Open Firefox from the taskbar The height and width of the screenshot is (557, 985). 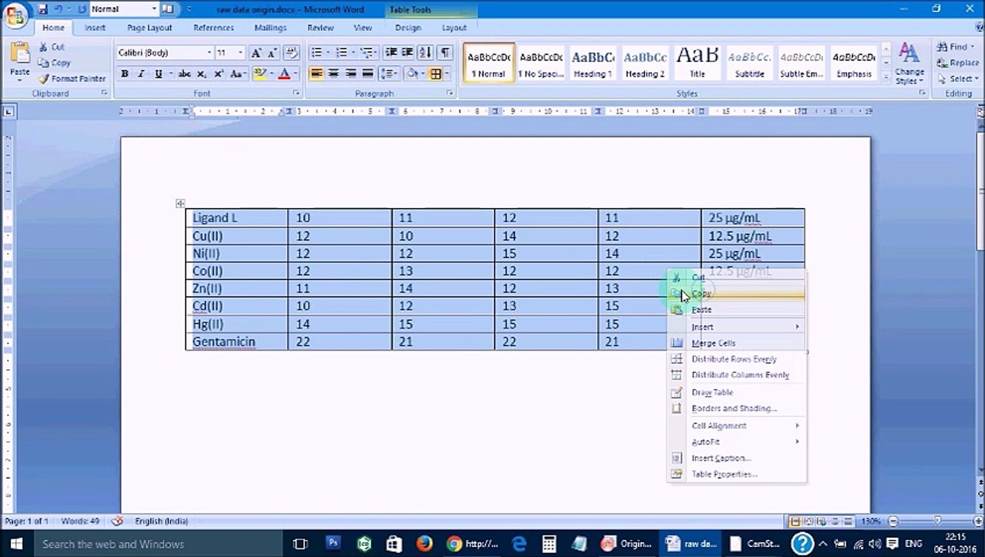(424, 544)
